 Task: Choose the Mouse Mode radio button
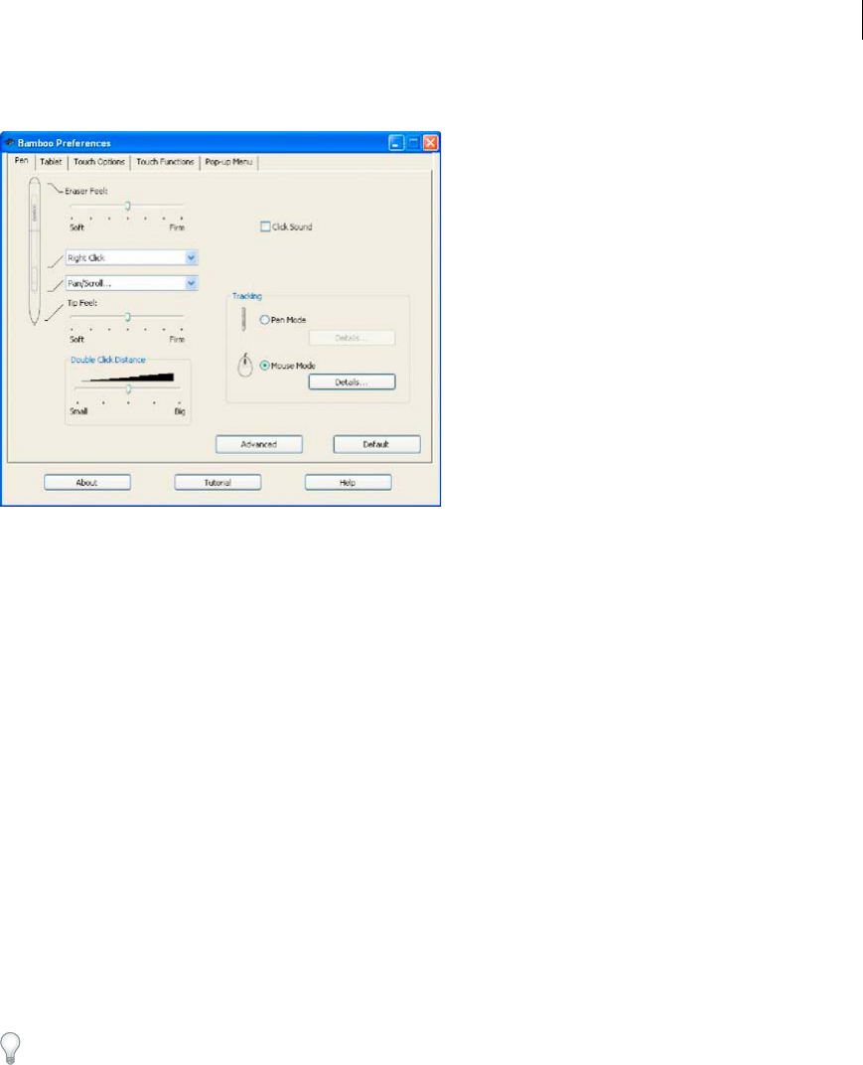click(x=265, y=366)
